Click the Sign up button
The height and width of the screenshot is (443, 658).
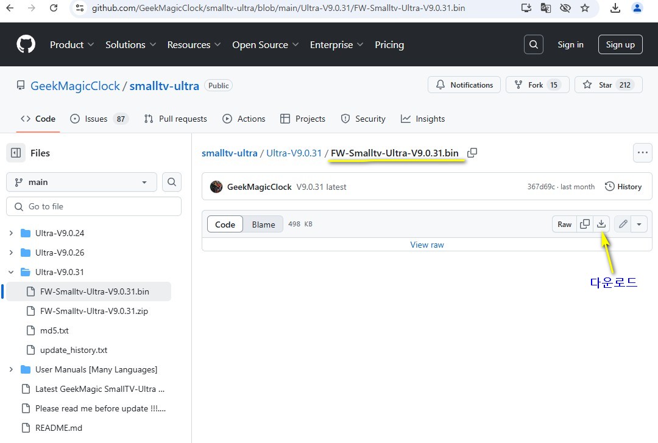[620, 44]
